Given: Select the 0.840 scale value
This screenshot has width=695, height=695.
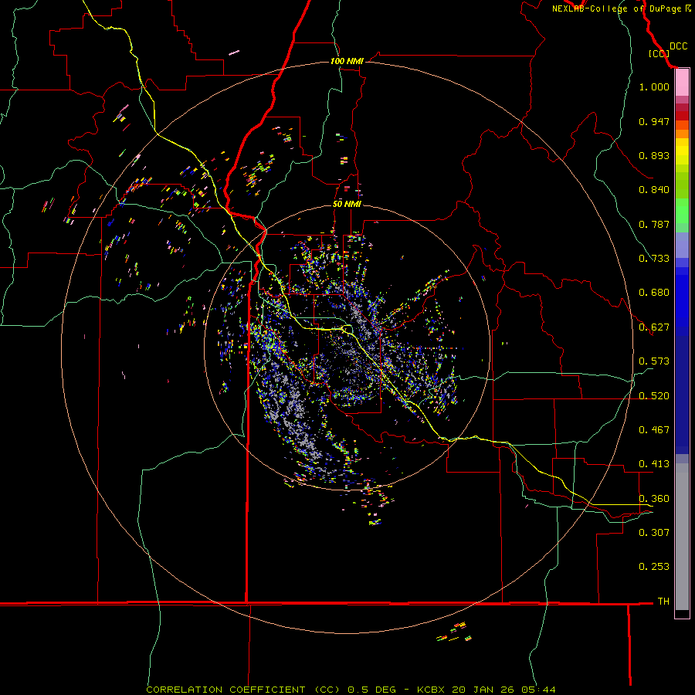Looking at the screenshot, I should pos(654,190).
